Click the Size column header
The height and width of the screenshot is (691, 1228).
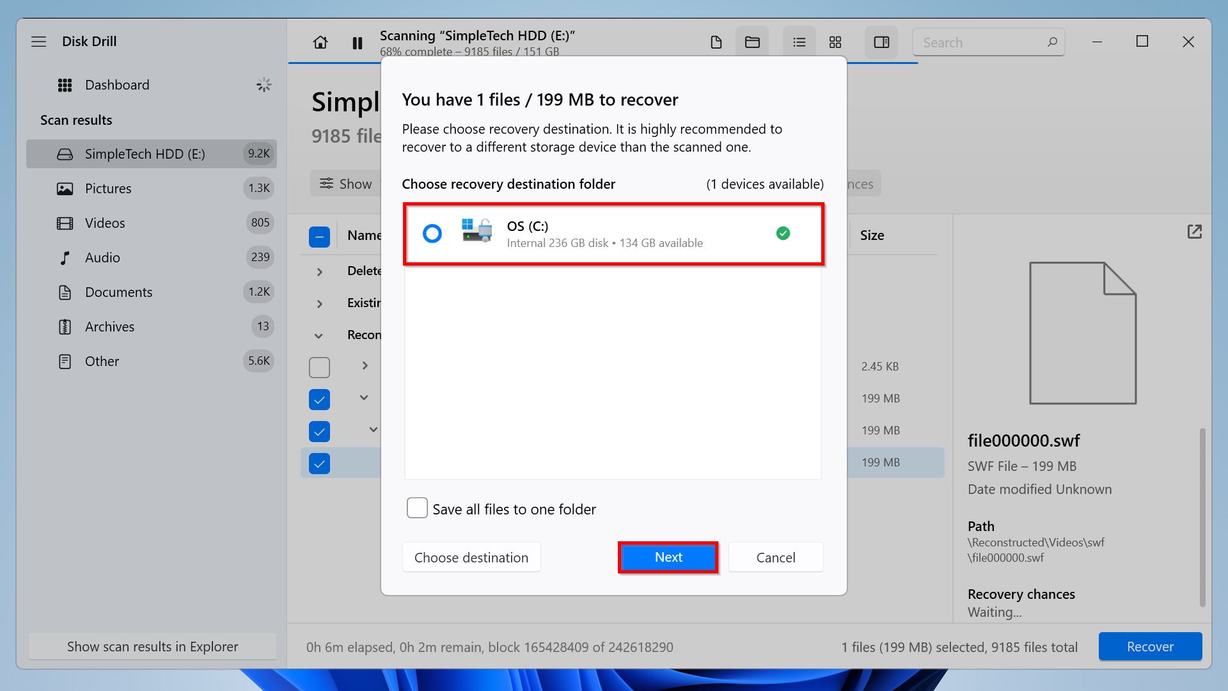[x=872, y=235]
